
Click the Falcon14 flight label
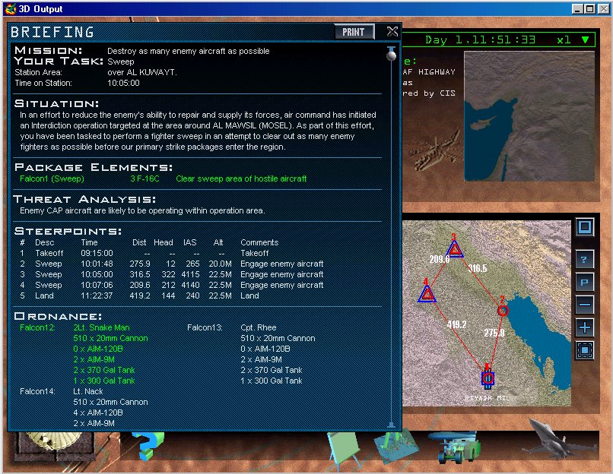tap(37, 391)
